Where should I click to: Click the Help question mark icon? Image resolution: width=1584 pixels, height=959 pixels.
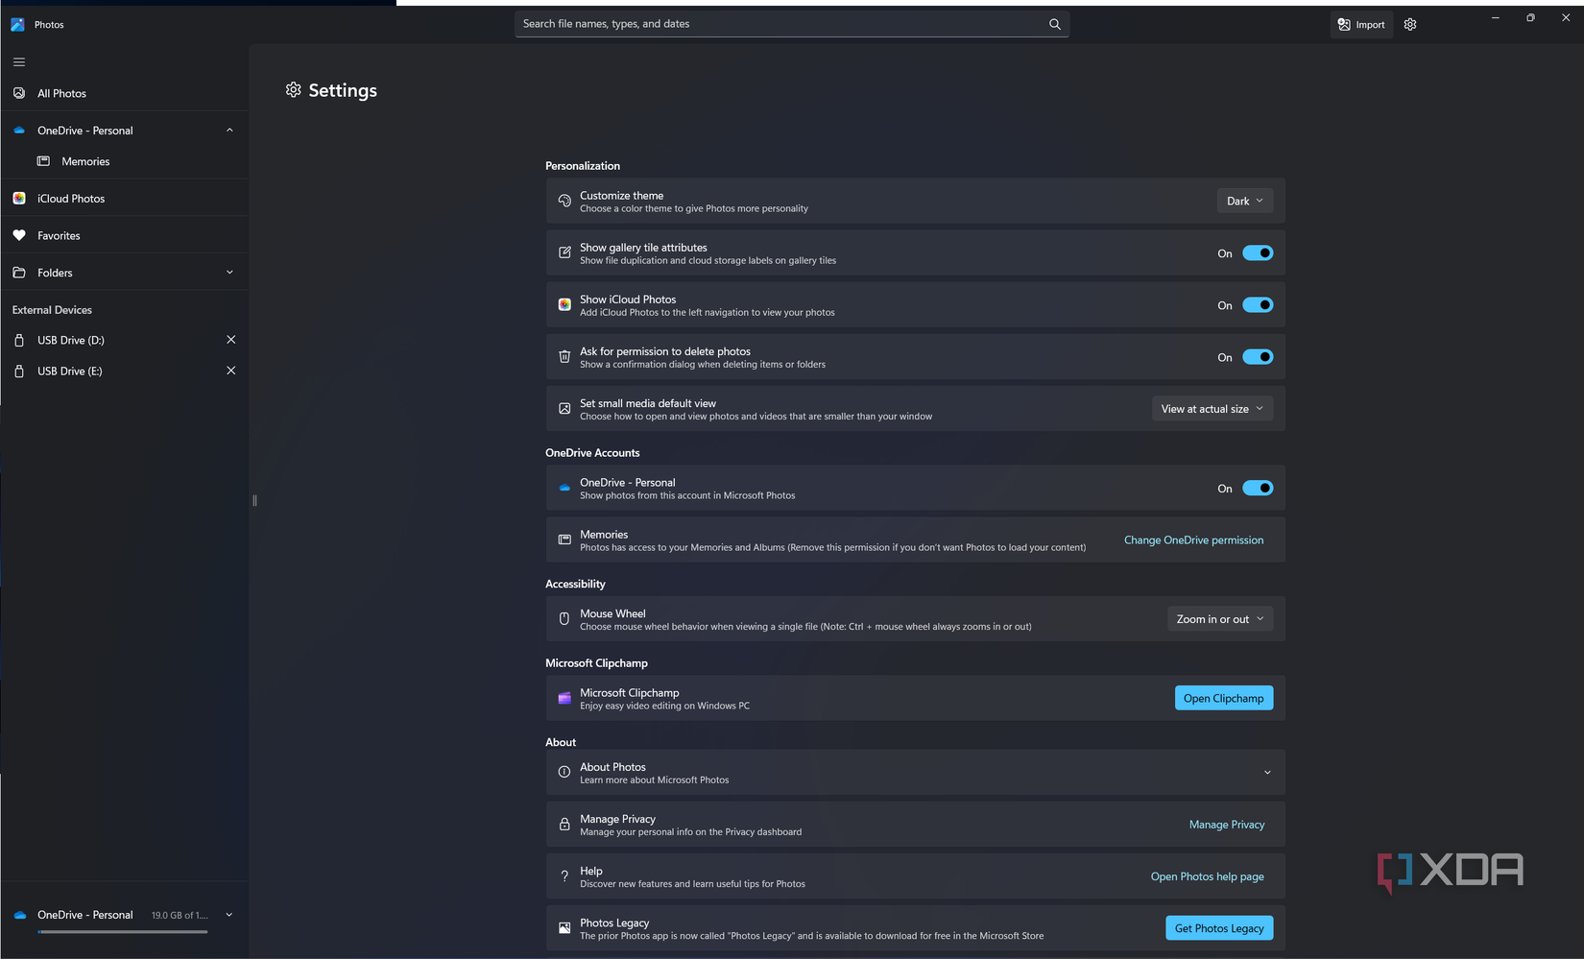click(x=564, y=875)
